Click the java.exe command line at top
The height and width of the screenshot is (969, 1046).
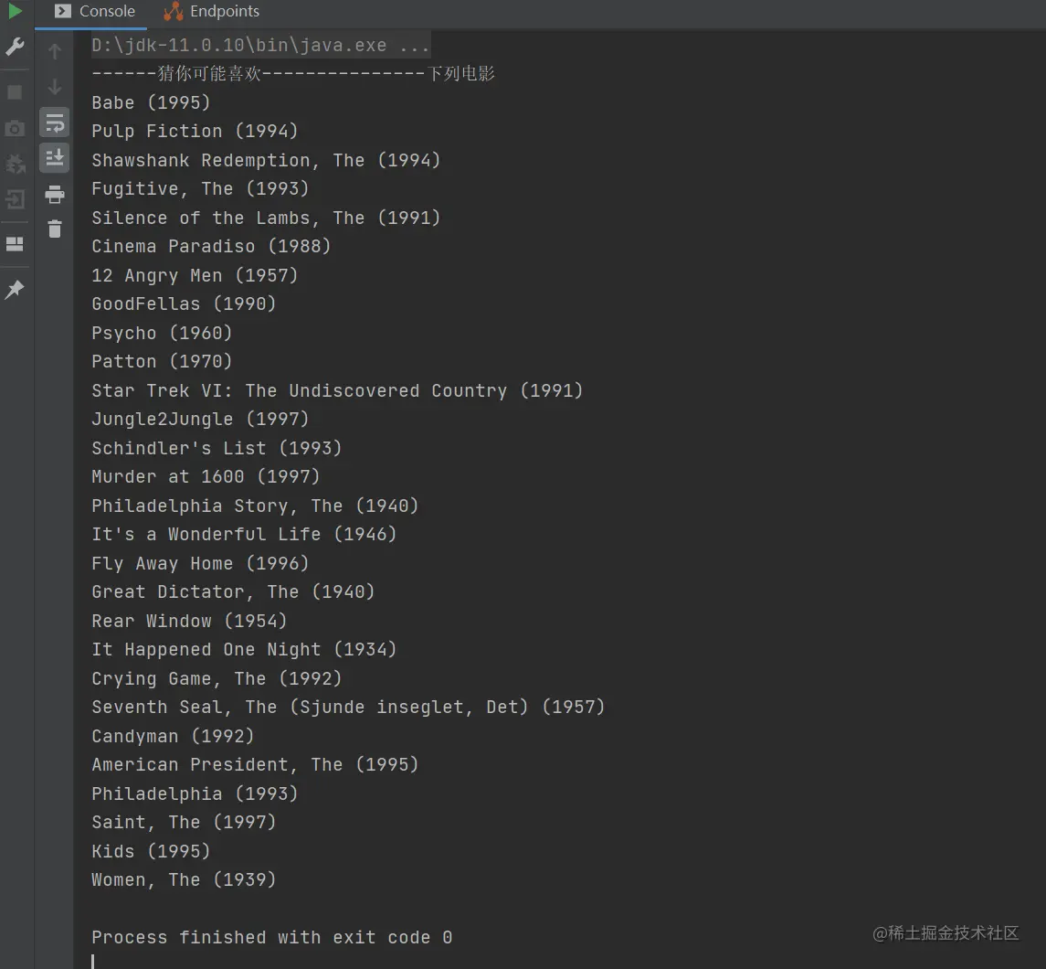(x=261, y=46)
